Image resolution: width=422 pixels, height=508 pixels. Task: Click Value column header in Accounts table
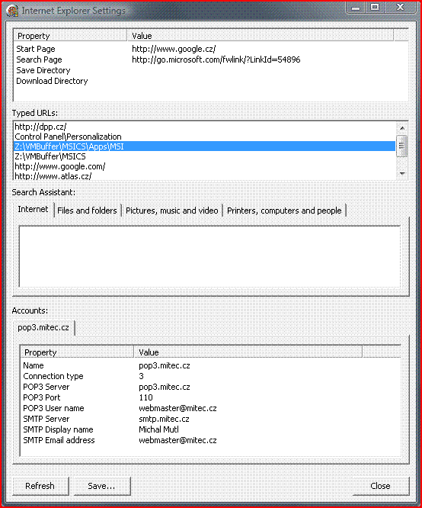[248, 352]
